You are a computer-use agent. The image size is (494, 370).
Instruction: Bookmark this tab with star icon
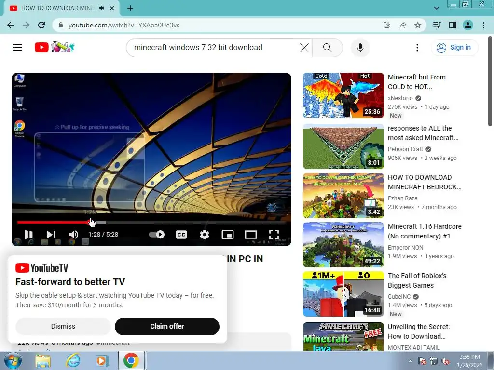[418, 25]
